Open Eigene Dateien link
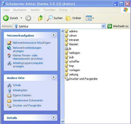 click(x=22, y=95)
